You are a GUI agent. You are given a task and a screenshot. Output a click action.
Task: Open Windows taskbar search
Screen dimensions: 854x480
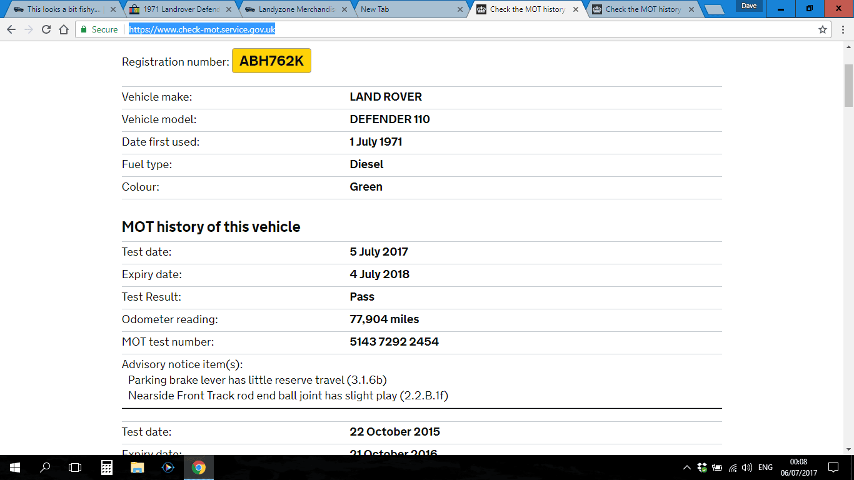coord(45,467)
